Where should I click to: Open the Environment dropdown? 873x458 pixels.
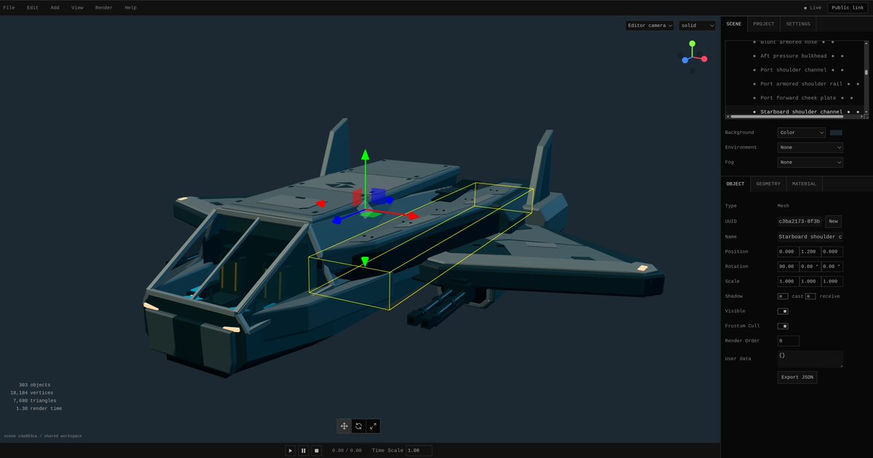coord(810,148)
